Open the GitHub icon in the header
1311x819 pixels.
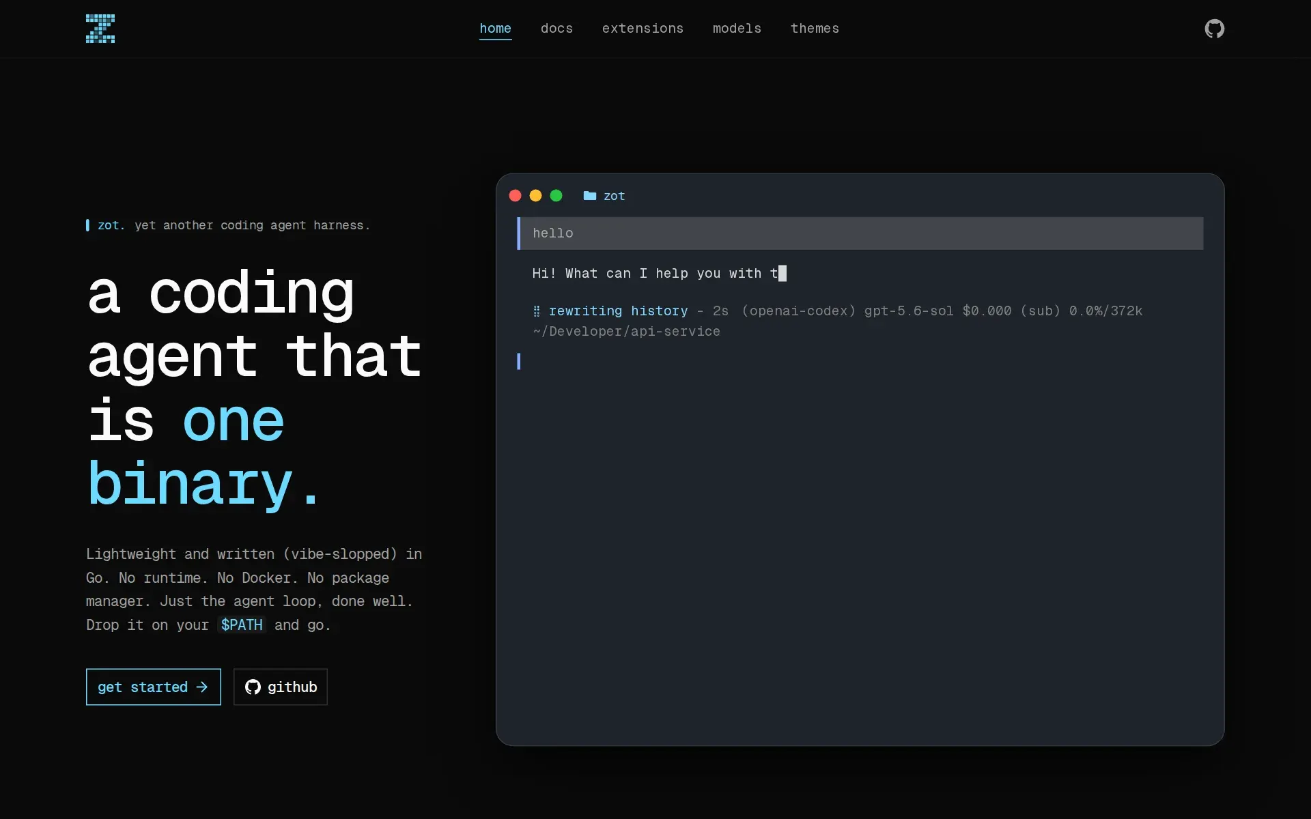pos(1214,29)
